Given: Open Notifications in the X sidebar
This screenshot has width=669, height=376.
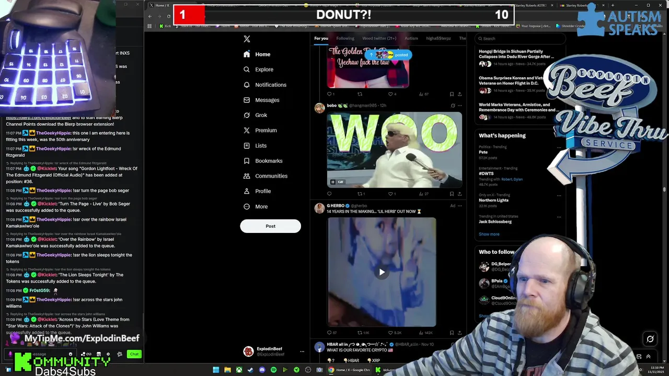Looking at the screenshot, I should point(265,85).
